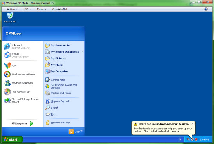
Task: Click the 'Internet Explorer' subtitle text
Action: coord(21,48)
